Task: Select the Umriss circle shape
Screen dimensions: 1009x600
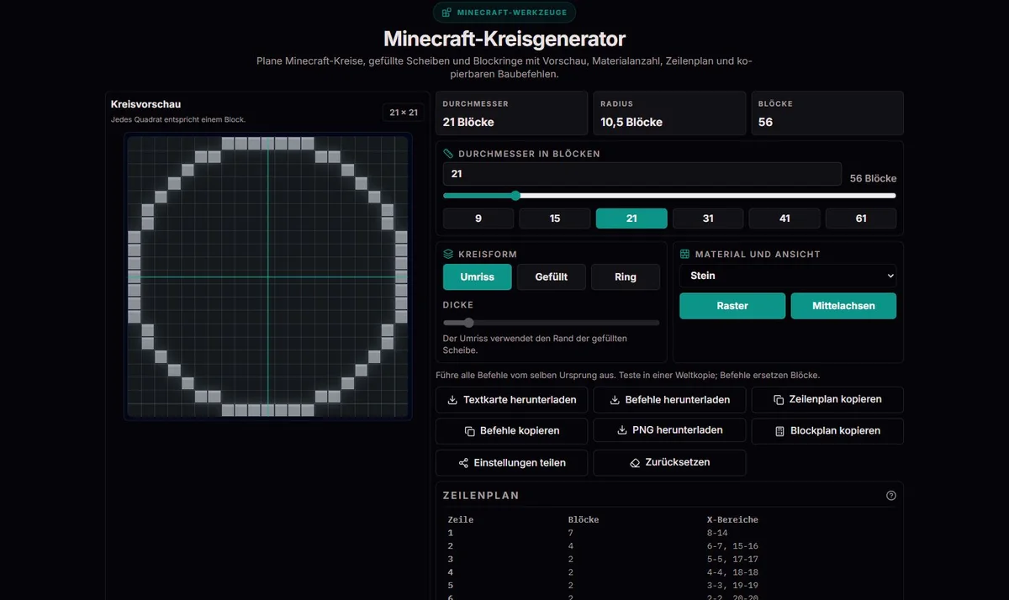Action: pyautogui.click(x=478, y=277)
